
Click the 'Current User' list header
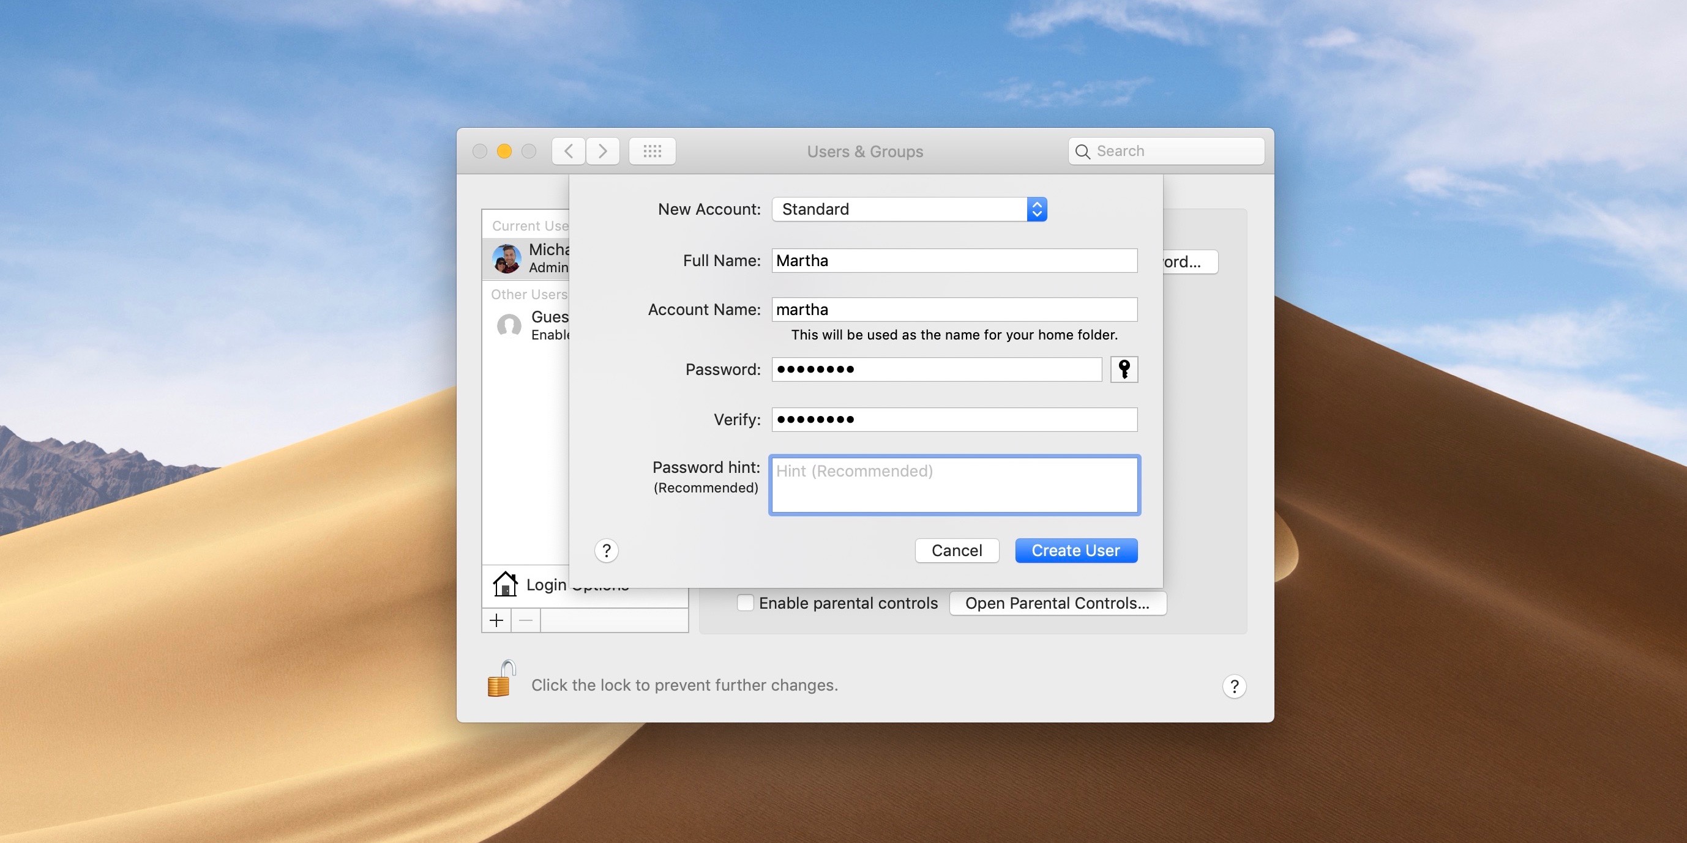tap(531, 226)
